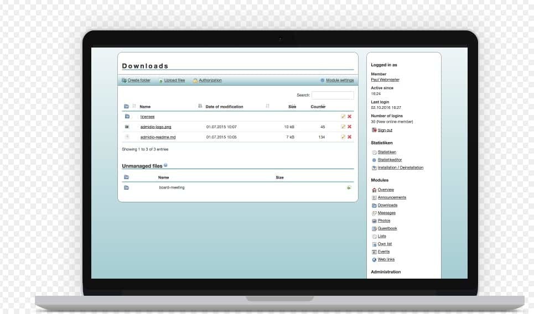Open the Announcements module
The width and height of the screenshot is (534, 314).
click(391, 197)
